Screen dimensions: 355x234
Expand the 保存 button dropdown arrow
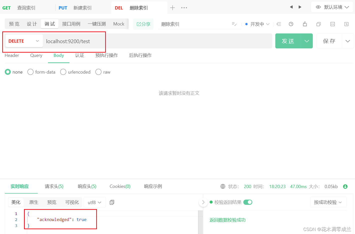tap(348, 41)
